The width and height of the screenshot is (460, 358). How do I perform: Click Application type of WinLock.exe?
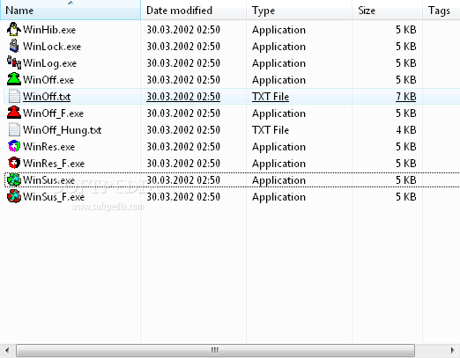pos(278,47)
